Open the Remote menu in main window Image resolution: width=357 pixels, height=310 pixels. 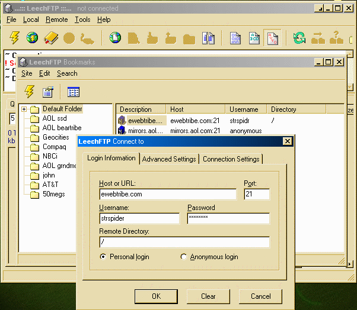click(57, 20)
